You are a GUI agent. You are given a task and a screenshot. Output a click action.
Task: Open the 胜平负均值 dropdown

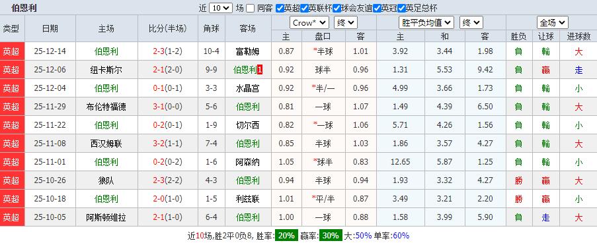(426, 23)
